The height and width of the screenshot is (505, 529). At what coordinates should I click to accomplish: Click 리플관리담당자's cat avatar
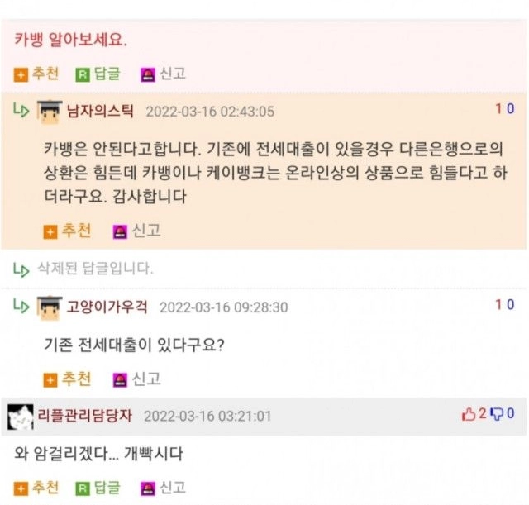click(x=20, y=417)
